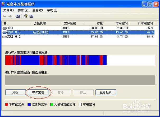Click the 13 % free space value
The width and height of the screenshot is (160, 117).
point(150,37)
